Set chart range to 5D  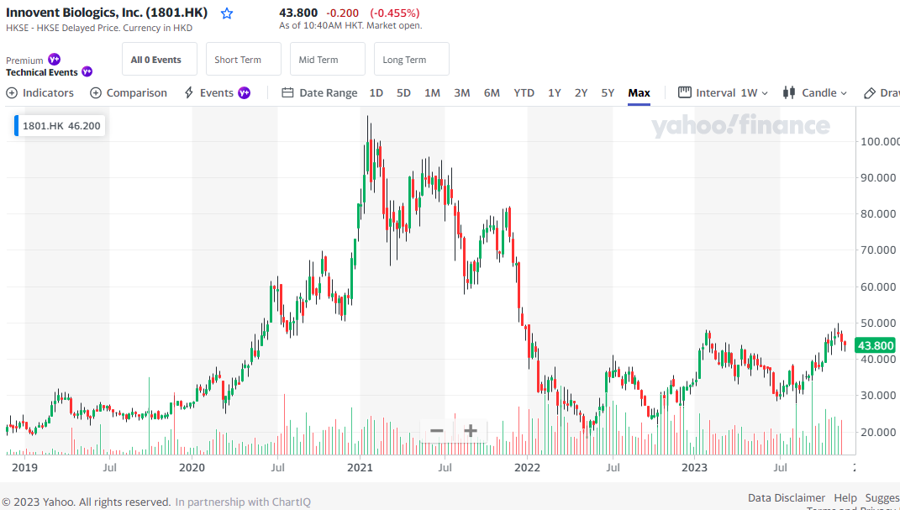(x=403, y=93)
